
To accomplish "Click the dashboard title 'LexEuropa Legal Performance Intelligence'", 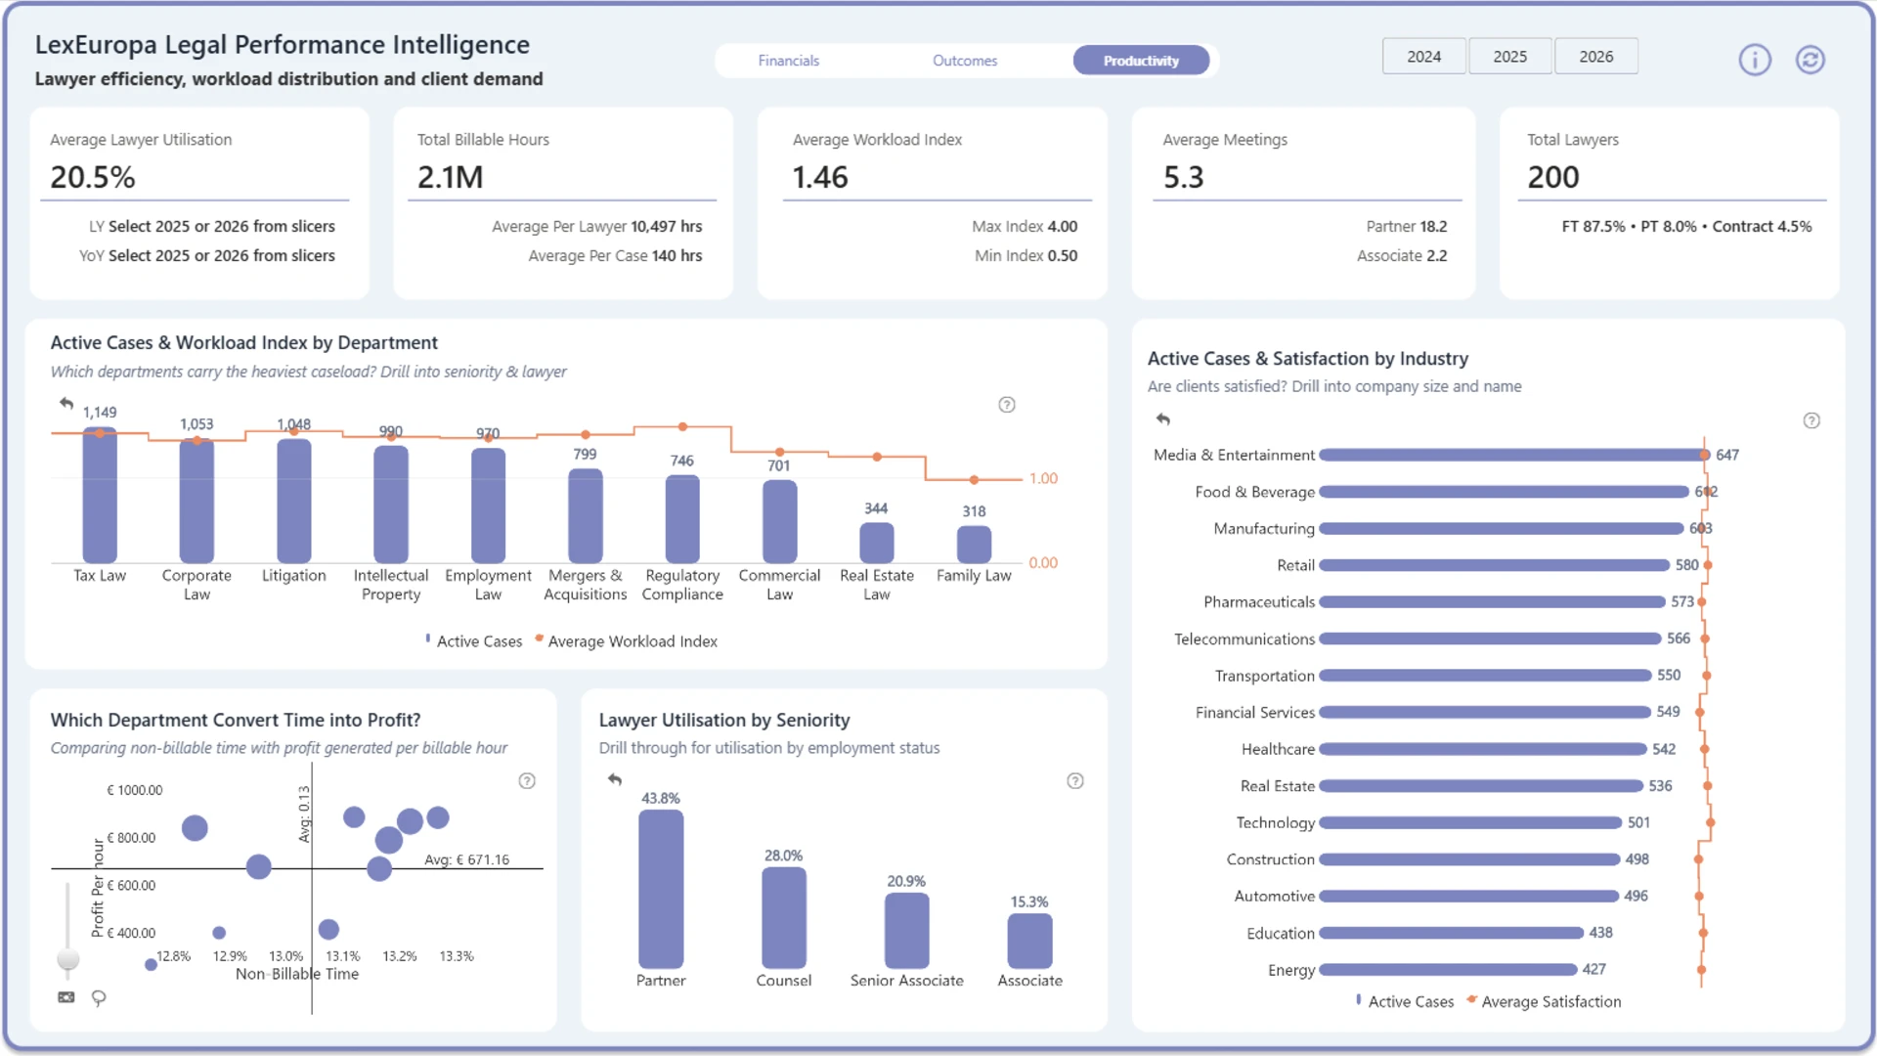I will 283,45.
